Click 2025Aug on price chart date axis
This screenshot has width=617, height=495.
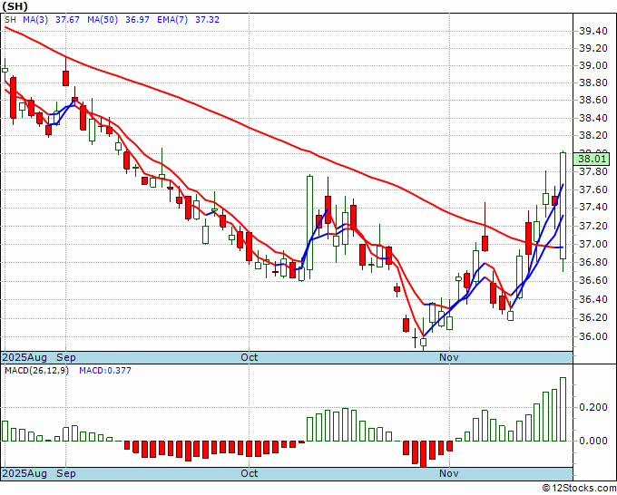(x=24, y=357)
